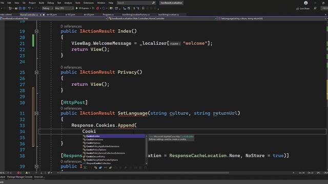Screen dimensions: 328x184
Task: Click the feedback person icon near Live Share
Action: click(315, 8)
